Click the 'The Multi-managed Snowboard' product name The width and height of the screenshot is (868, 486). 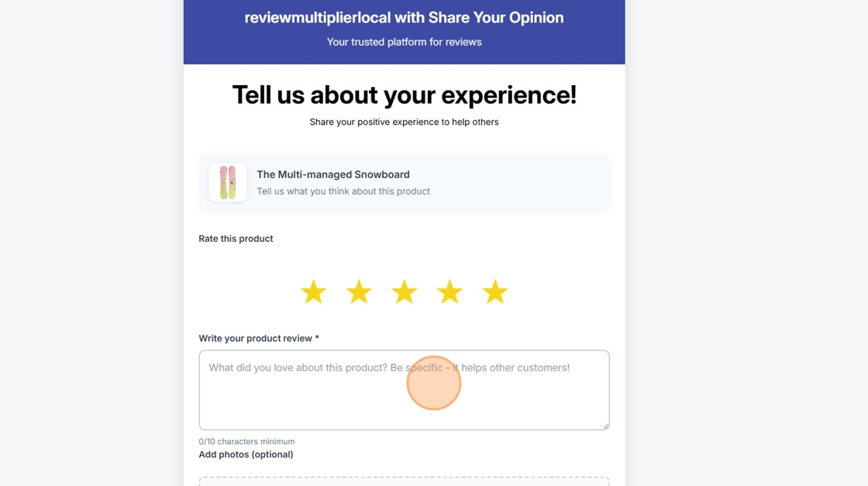333,174
